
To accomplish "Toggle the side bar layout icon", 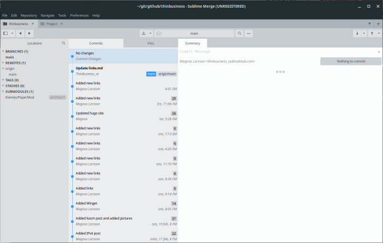I will click(x=5, y=33).
